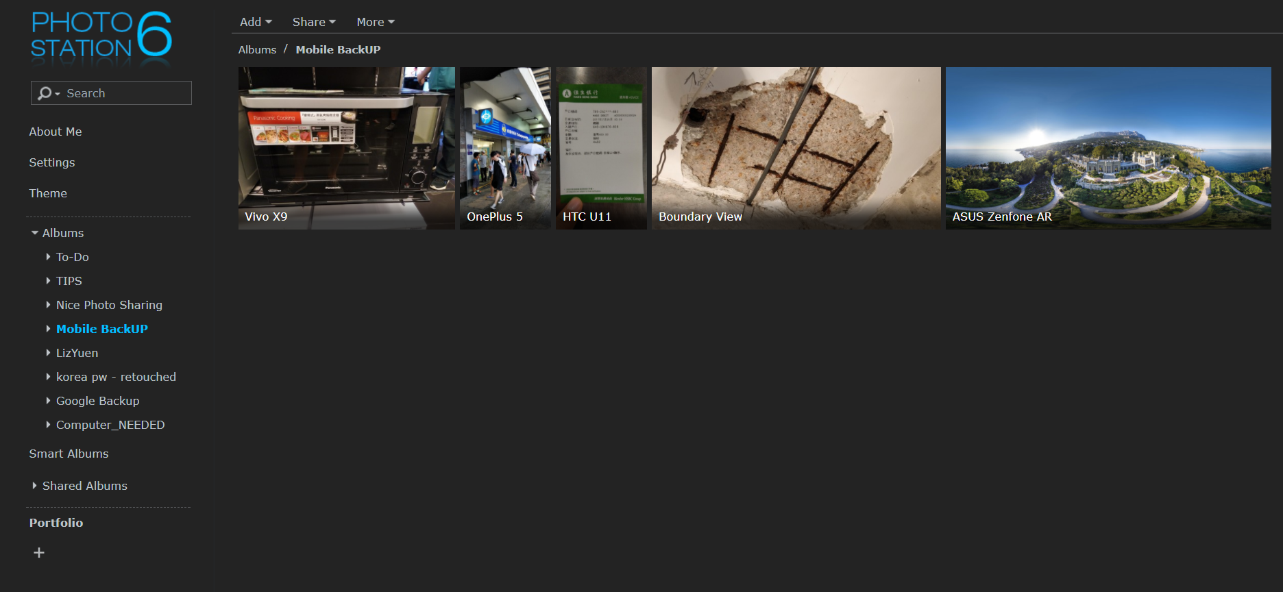Go to Albums via breadcrumb

[258, 49]
